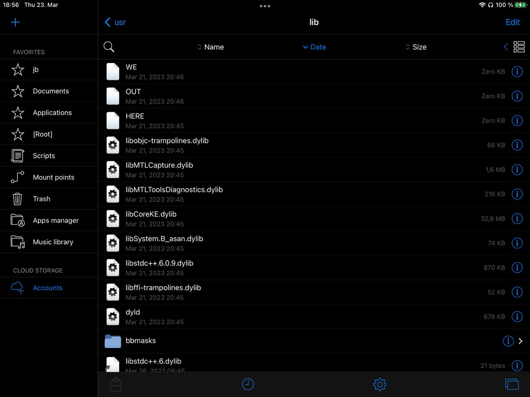This screenshot has height=397, width=530.
Task: Select libstdc++.6.dylib file name
Action: pos(153,361)
